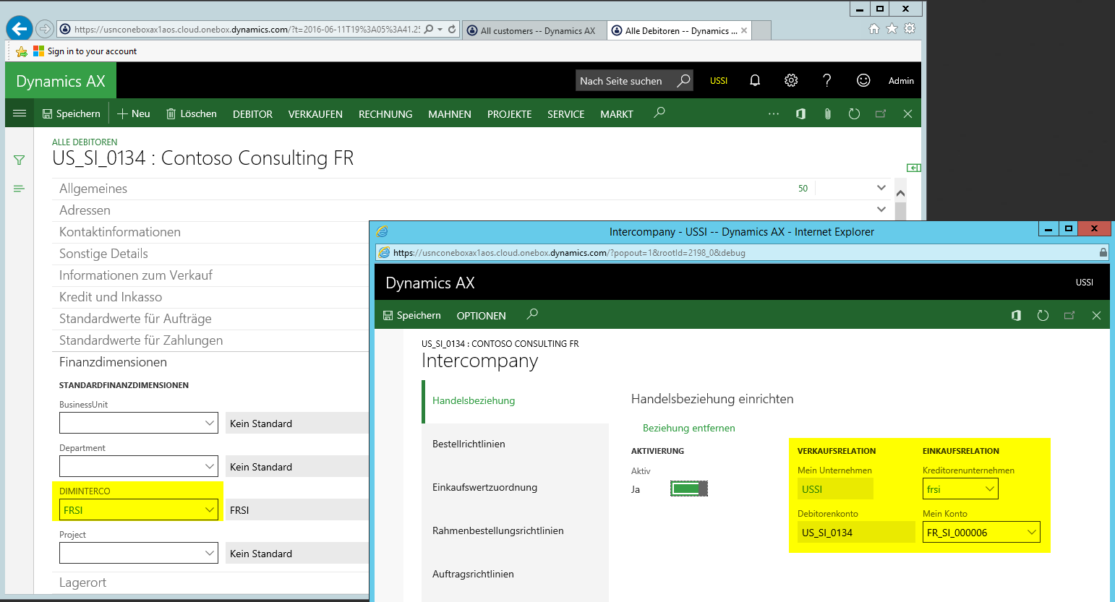This screenshot has height=602, width=1115.
Task: Open the hamburger navigation menu
Action: pyautogui.click(x=20, y=113)
